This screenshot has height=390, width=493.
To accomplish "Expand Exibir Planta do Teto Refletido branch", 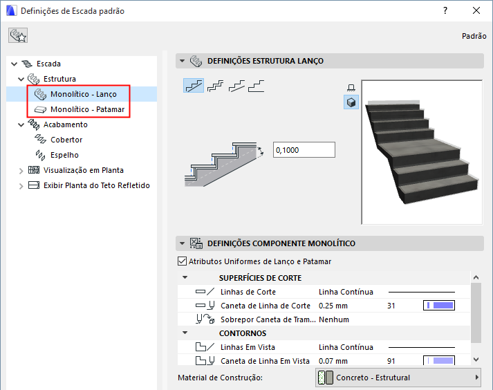I will (21, 186).
